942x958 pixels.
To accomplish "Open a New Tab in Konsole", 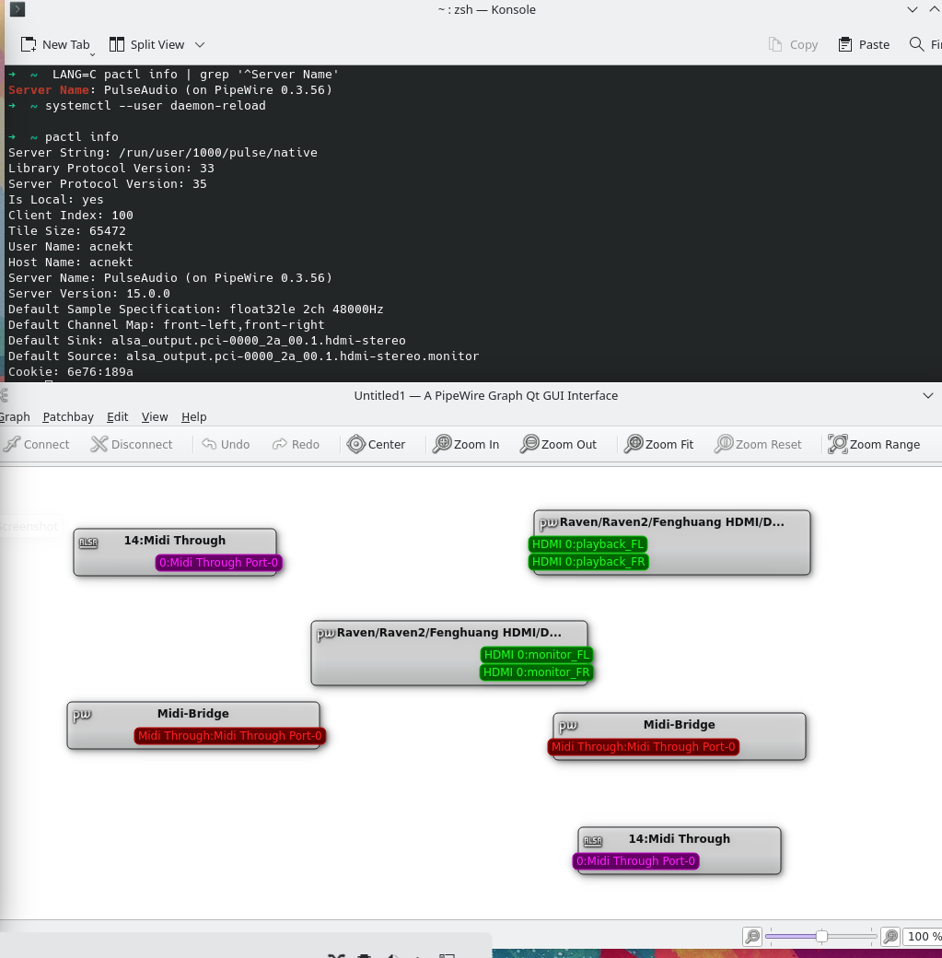I will (x=55, y=44).
